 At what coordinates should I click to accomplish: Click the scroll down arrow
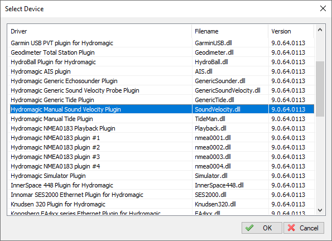pyautogui.click(x=320, y=210)
